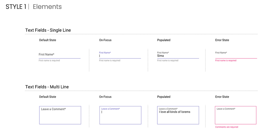Click the 'Text Fields - Single Line' heading
The height and width of the screenshot is (139, 277).
click(48, 30)
